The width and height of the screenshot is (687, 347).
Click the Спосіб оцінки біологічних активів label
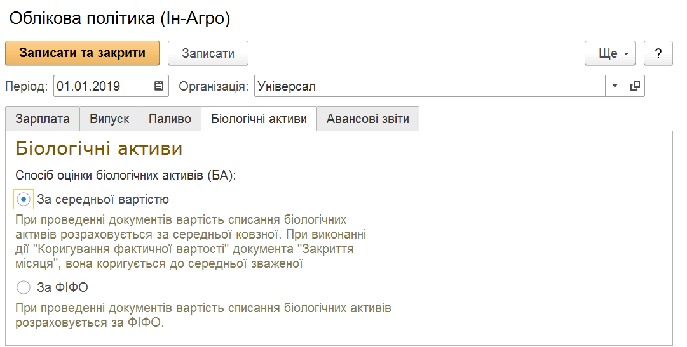pos(126,176)
